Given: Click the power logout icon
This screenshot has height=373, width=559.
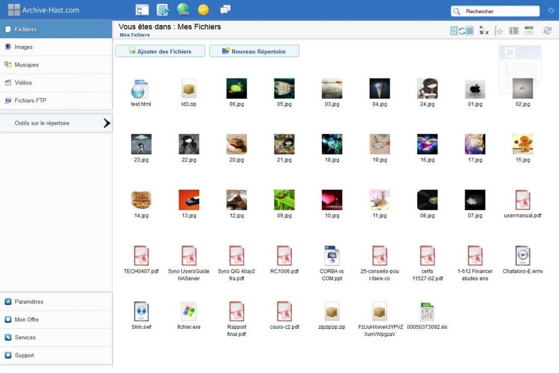Looking at the screenshot, I should point(550,10).
